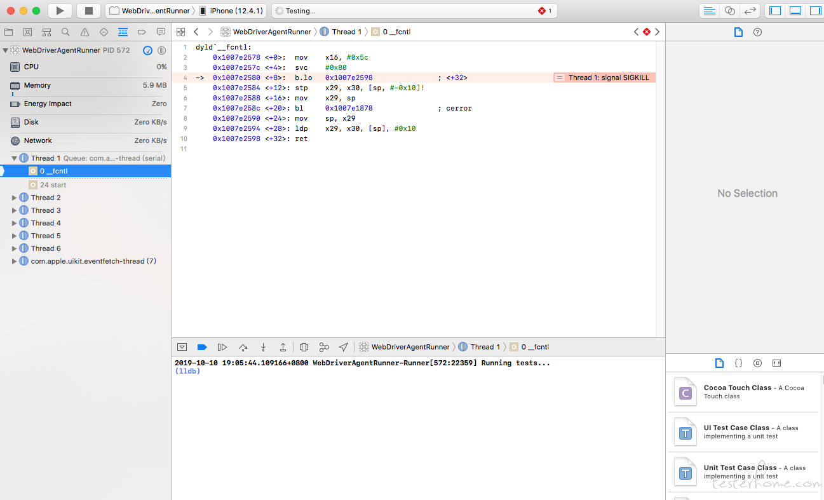Click the view options icon beside the gauge
Screen dimensions: 824x500
click(162, 50)
